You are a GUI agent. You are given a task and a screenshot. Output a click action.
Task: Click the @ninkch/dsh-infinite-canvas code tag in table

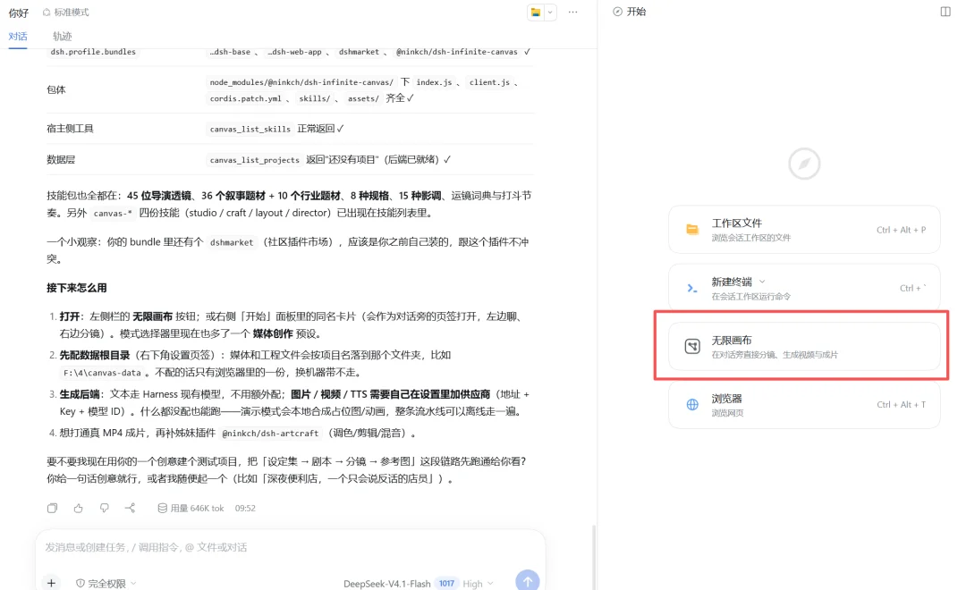(x=456, y=52)
